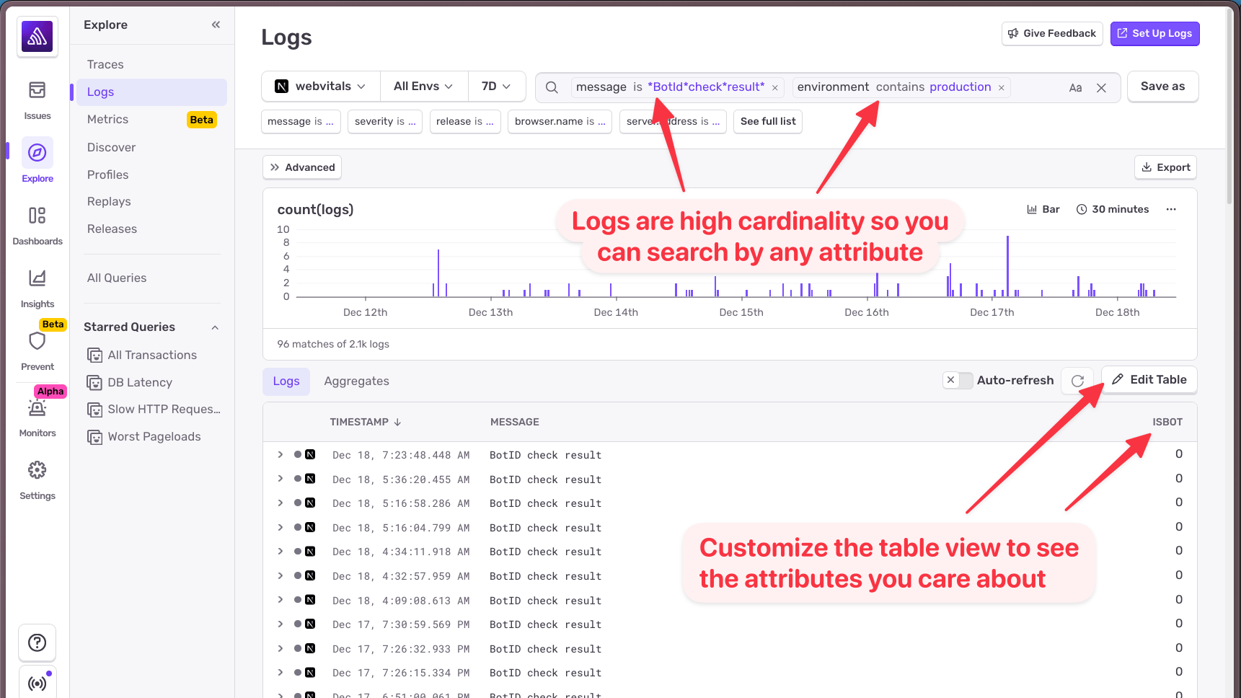Open the chart ellipsis options menu
The image size is (1241, 698).
1171,209
